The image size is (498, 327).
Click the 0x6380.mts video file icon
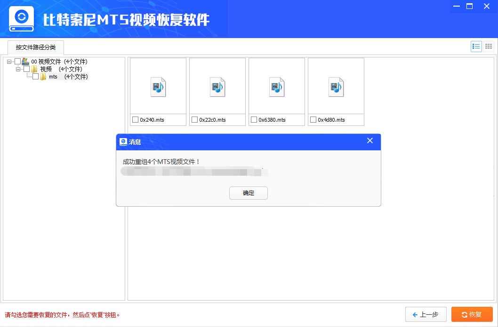pyautogui.click(x=277, y=87)
